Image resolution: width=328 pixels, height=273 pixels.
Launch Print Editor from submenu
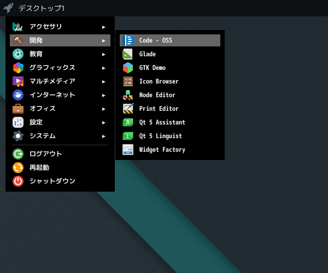click(170, 109)
